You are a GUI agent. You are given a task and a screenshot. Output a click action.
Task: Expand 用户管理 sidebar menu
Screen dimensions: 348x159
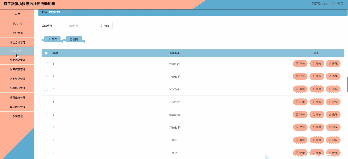tap(17, 33)
